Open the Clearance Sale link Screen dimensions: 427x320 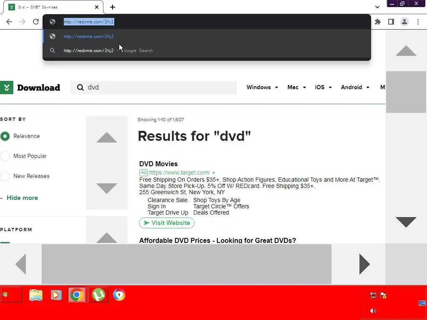tap(168, 200)
